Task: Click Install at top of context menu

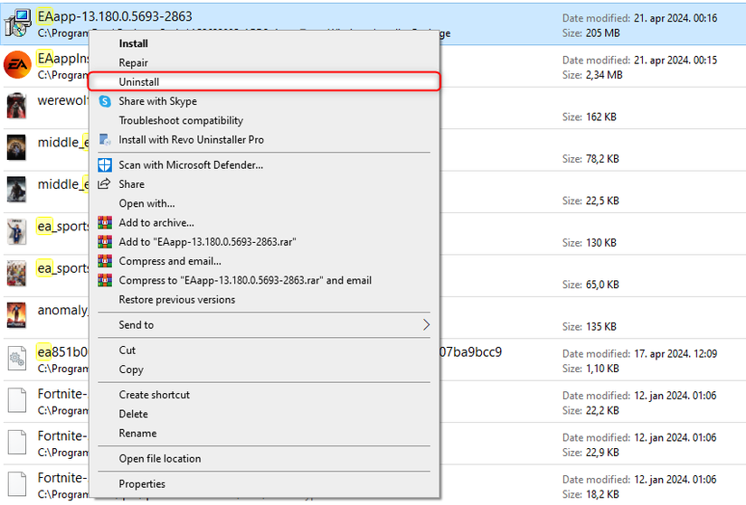Action: (x=134, y=43)
